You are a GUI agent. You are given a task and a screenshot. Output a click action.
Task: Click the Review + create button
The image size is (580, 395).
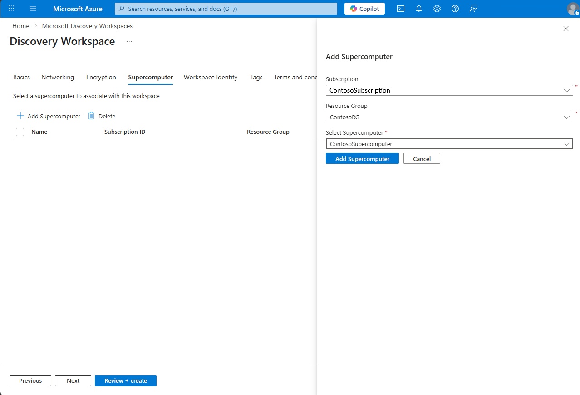click(126, 381)
